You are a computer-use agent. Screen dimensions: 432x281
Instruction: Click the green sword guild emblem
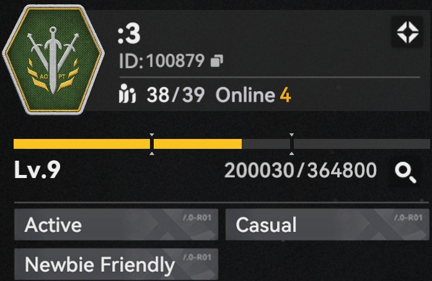click(53, 59)
